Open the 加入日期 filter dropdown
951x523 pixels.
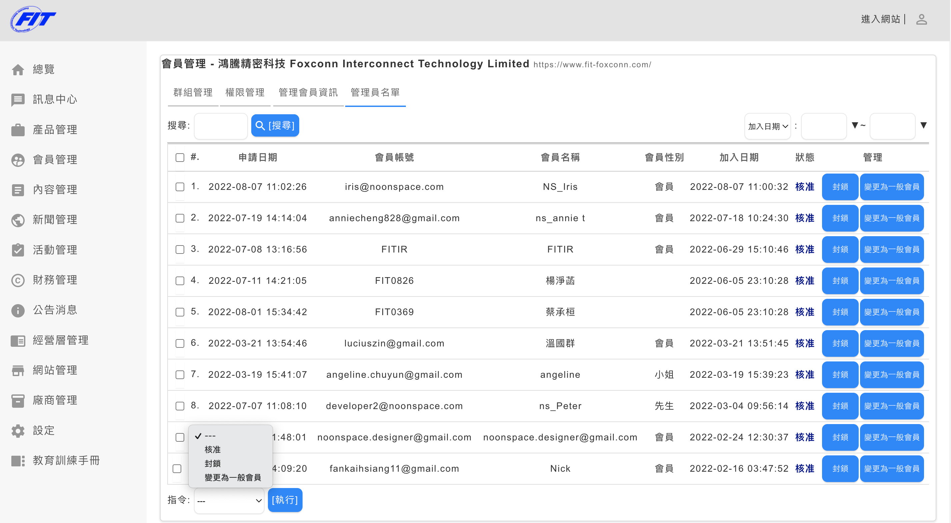click(767, 126)
